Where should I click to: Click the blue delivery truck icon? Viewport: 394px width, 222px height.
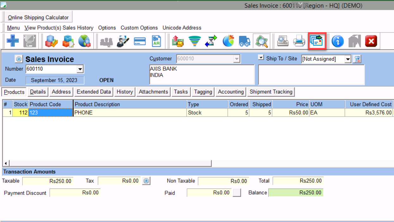[x=245, y=41]
